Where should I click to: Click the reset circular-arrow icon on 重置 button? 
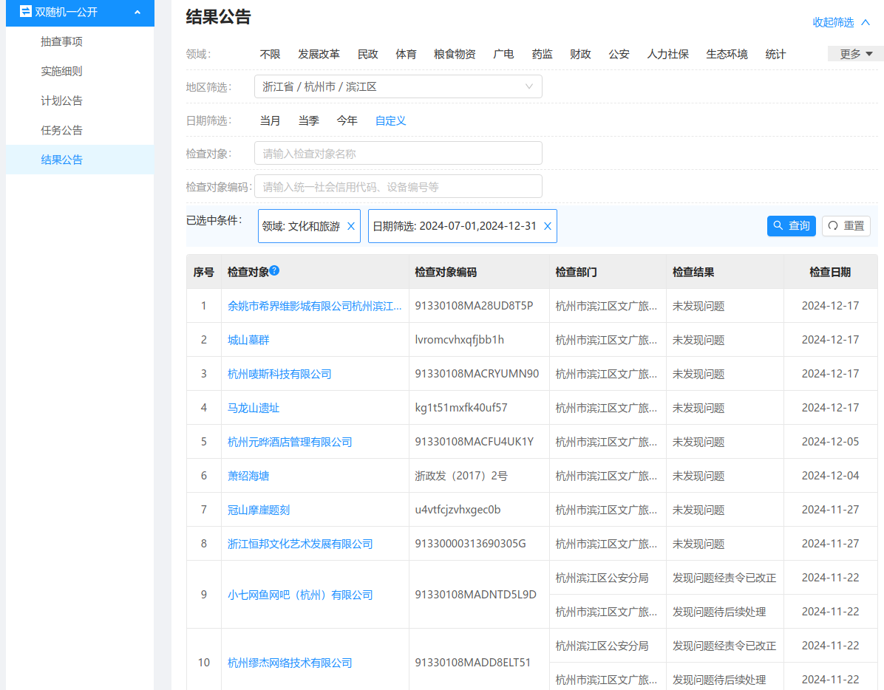[832, 226]
